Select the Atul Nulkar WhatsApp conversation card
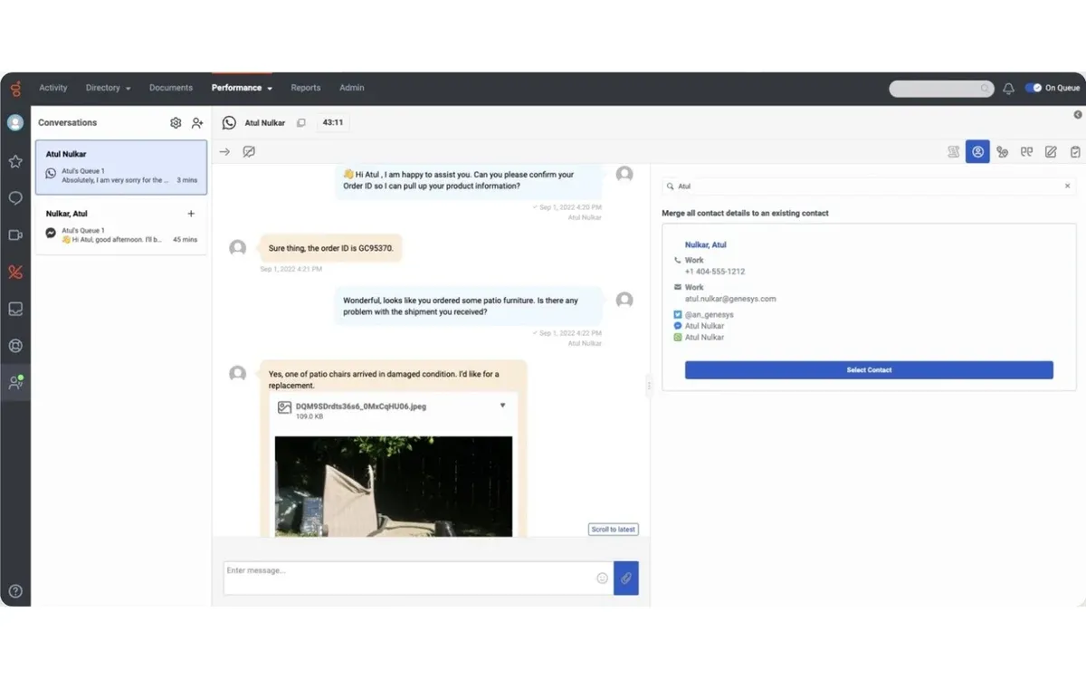This screenshot has width=1086, height=679. 121,167
